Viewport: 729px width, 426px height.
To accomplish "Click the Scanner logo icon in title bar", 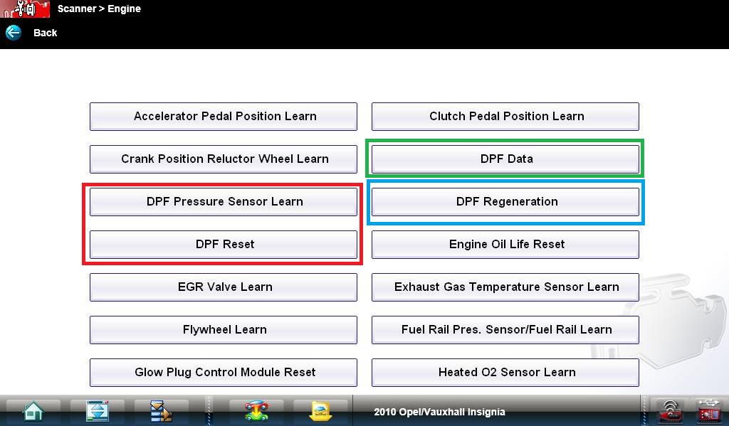I will click(25, 9).
